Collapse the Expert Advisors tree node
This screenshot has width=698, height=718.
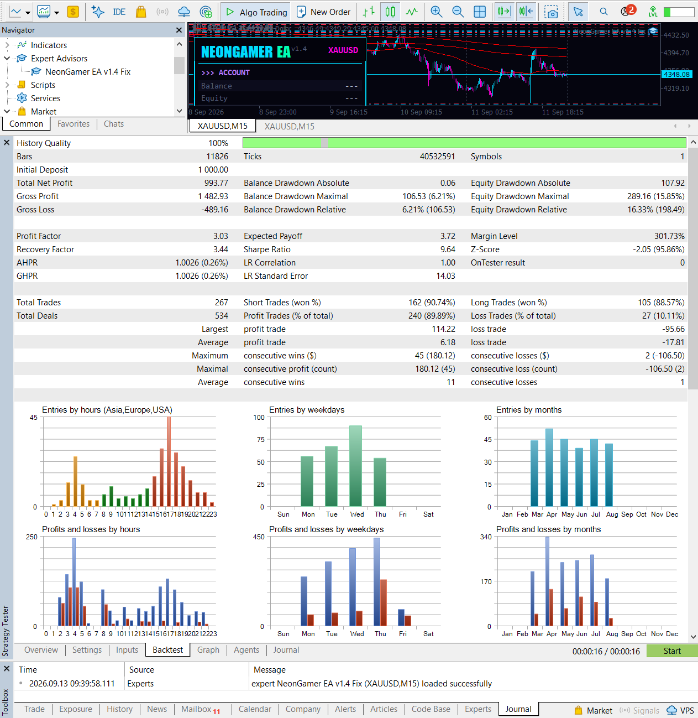pyautogui.click(x=7, y=58)
